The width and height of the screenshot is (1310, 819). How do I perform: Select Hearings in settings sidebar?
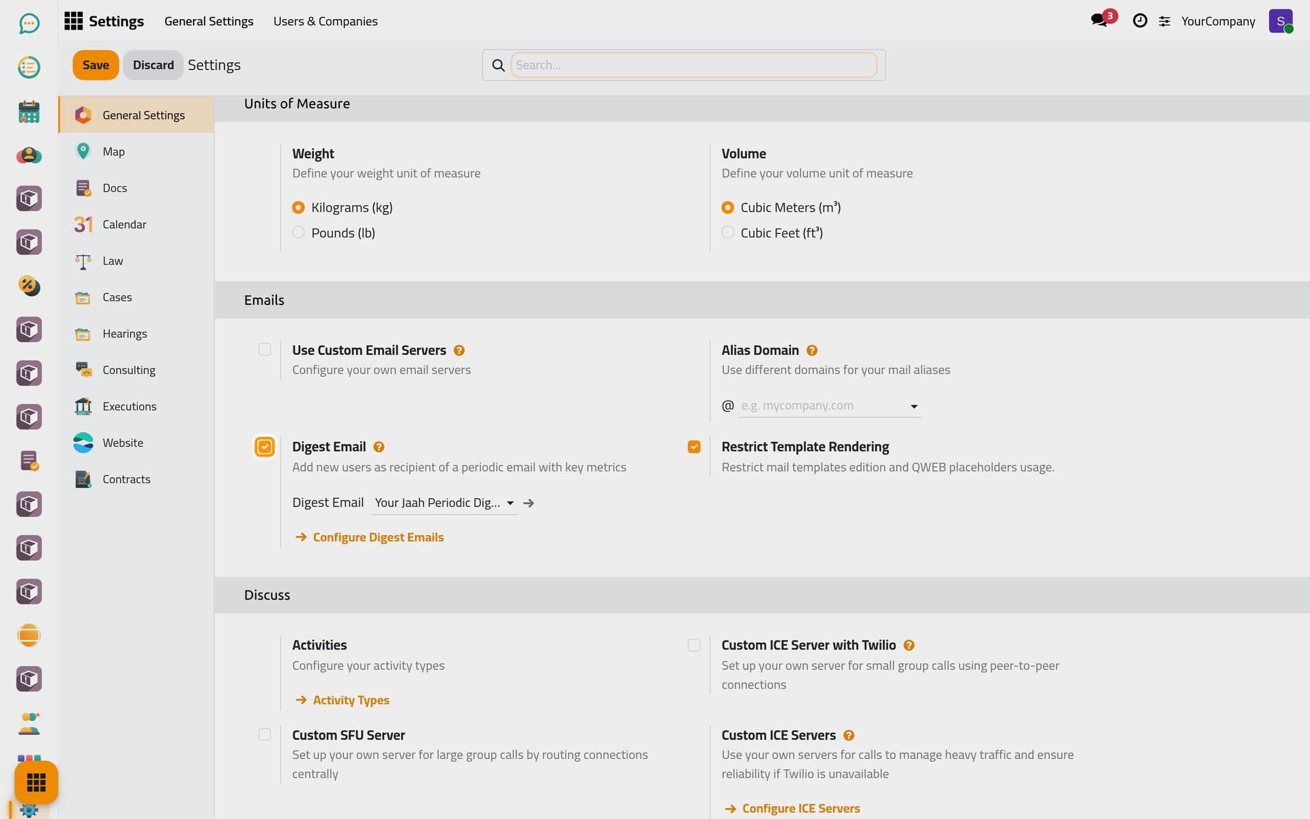pyautogui.click(x=136, y=333)
